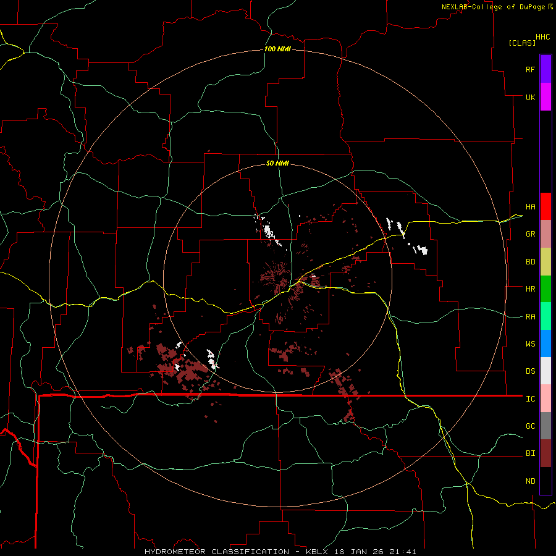
Task: Click the HR legend label
Action: click(530, 289)
